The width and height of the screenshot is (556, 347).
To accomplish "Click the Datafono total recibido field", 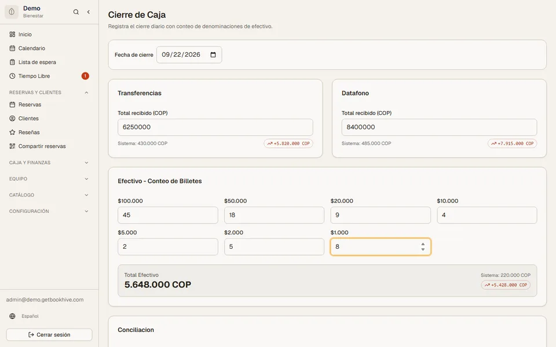I will pos(439,127).
